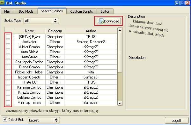Click the script list scroll up arrow
The image size is (191, 125).
120,30
